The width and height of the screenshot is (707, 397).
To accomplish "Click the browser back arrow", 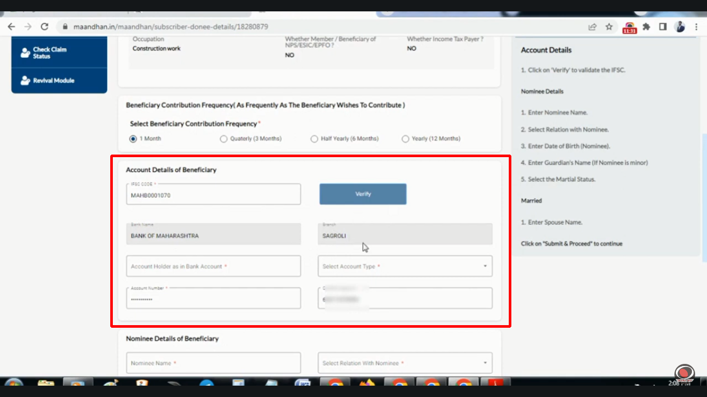I will 11,27.
